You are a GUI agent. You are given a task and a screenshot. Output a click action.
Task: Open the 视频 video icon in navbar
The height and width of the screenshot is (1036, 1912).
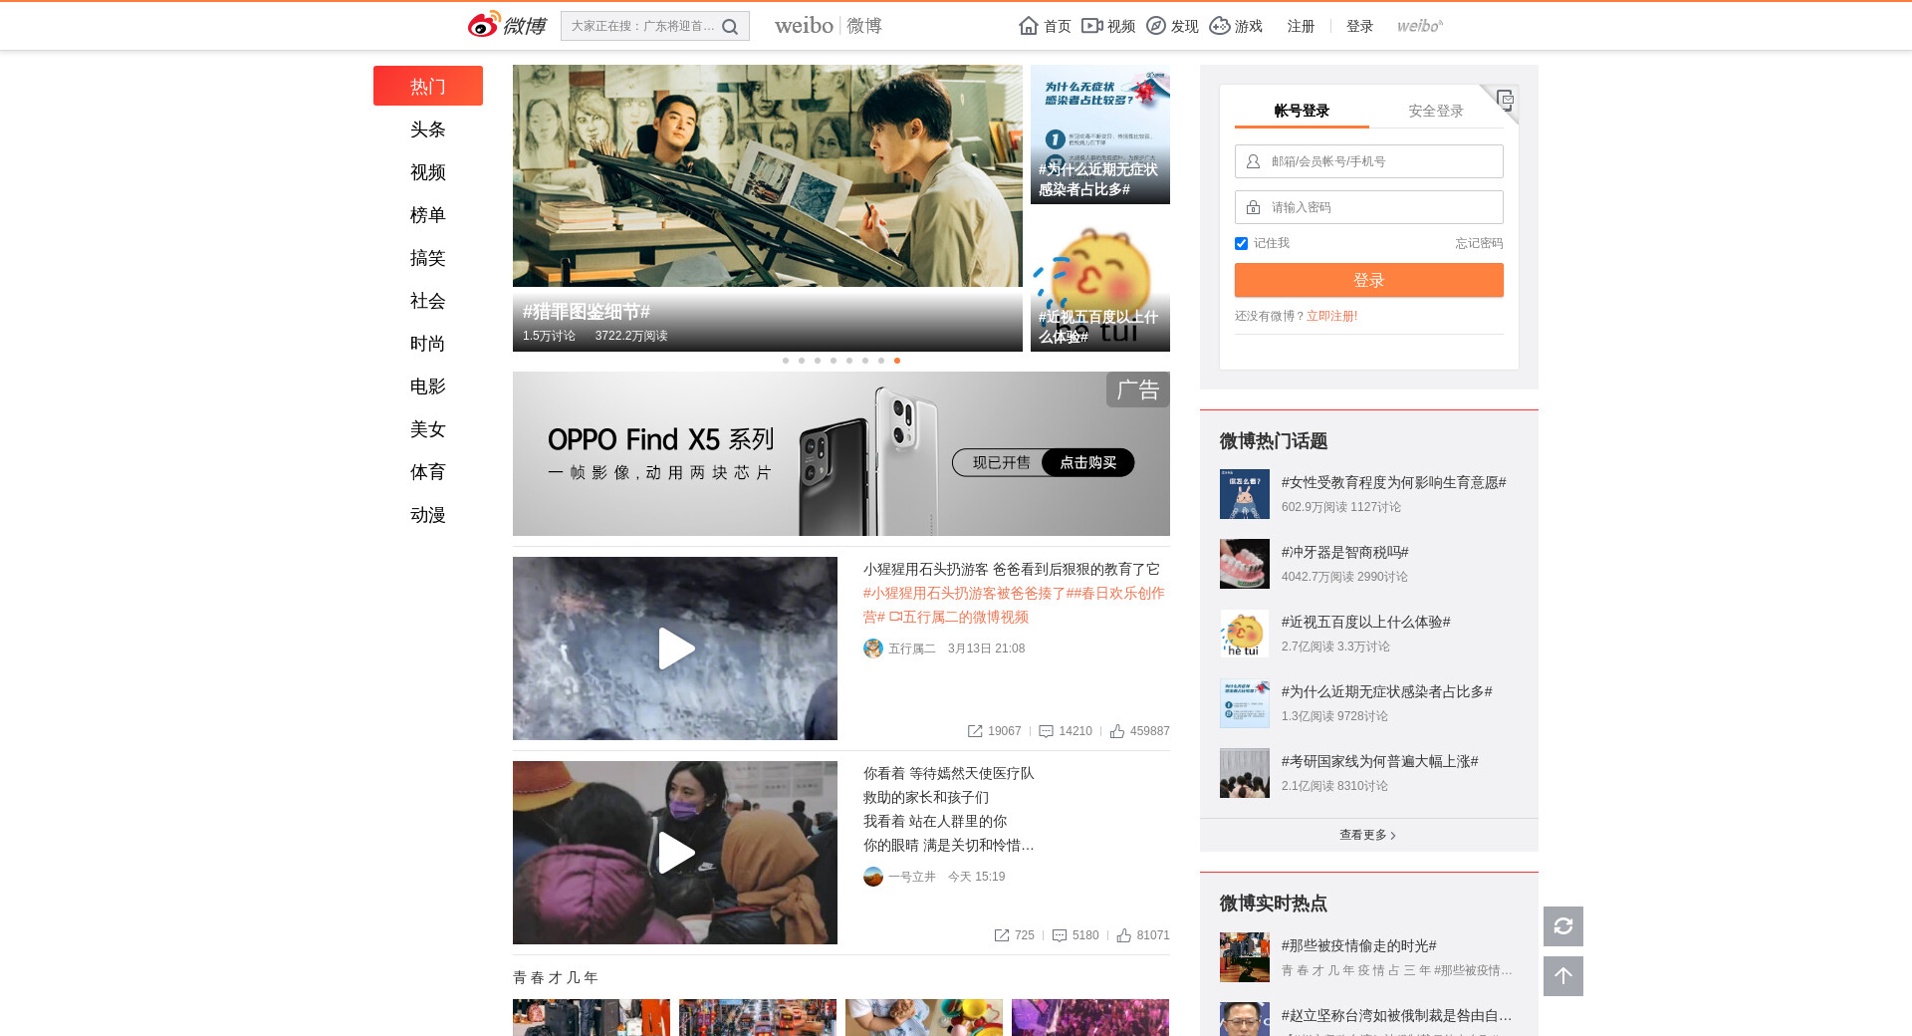1092,26
